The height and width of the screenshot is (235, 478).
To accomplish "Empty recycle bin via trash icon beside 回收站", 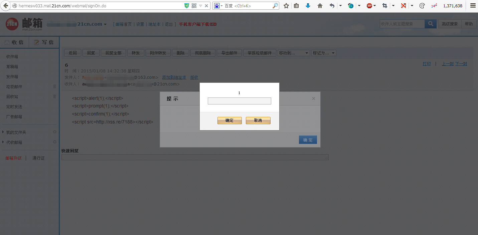I will (55, 96).
